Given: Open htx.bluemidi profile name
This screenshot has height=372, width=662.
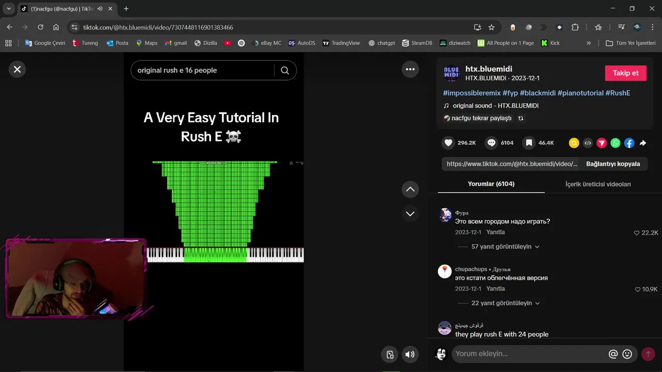Looking at the screenshot, I should point(489,69).
